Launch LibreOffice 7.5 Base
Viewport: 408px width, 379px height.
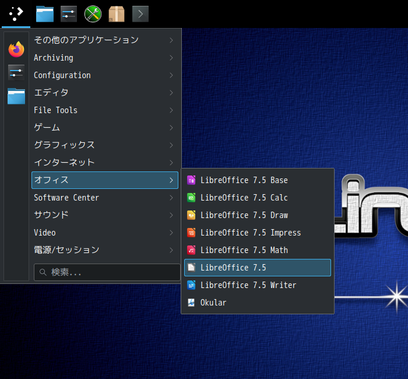click(x=258, y=180)
